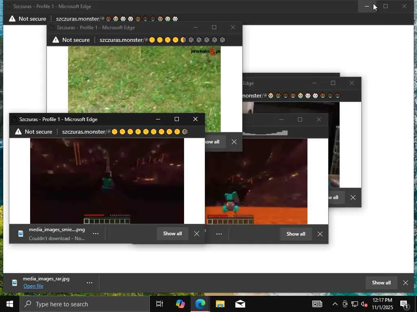
Task: Close the front-left Szczuras Edge window
Action: [x=195, y=119]
